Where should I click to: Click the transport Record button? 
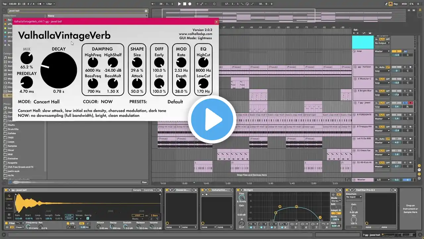pyautogui.click(x=190, y=4)
